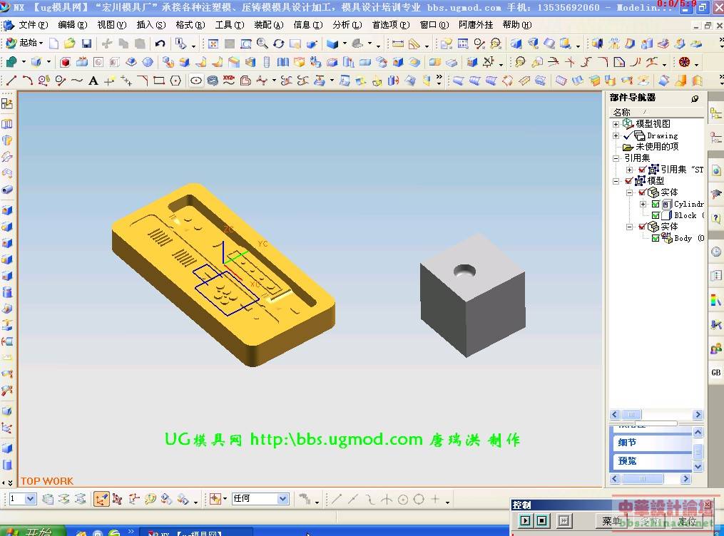Open the 任何 selection filter dropdown
Screen dimensions: 724x536
(282, 499)
